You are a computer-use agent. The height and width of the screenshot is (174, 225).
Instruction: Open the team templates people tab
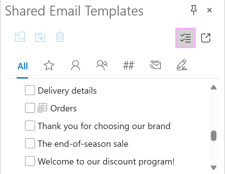[102, 65]
